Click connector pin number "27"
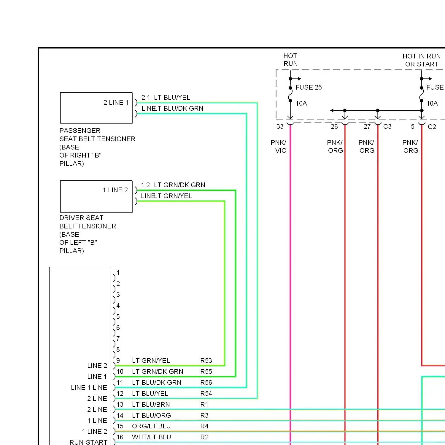 coord(367,126)
